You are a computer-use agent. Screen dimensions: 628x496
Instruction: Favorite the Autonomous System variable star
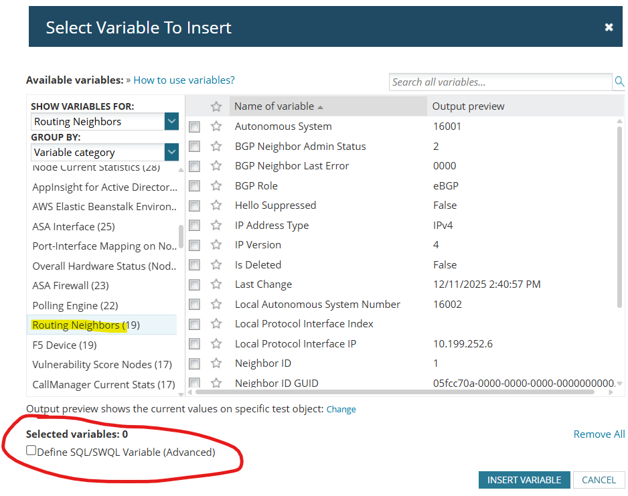(x=216, y=127)
